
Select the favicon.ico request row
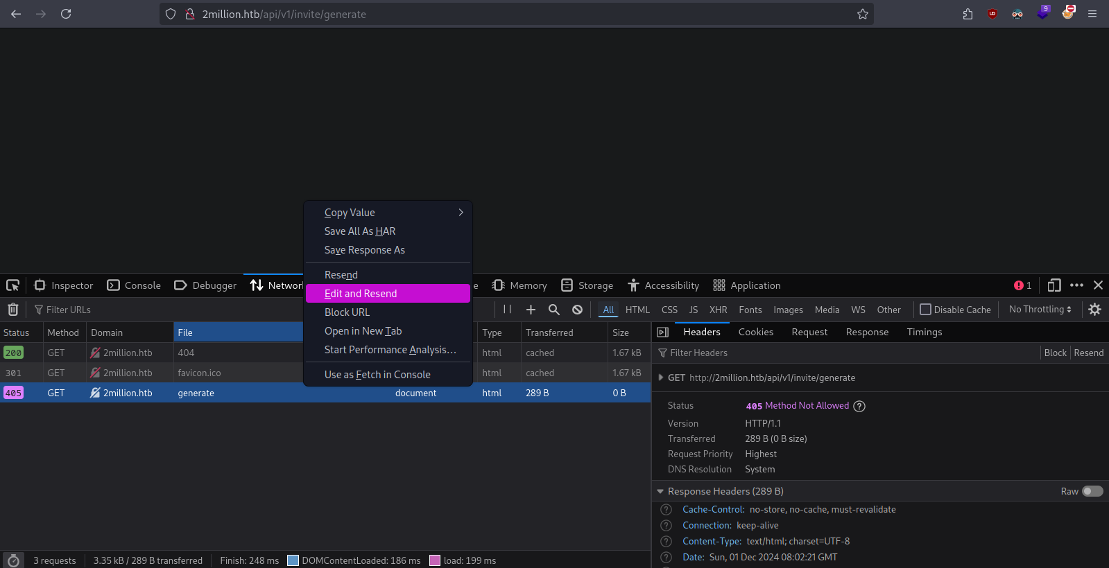click(x=325, y=373)
